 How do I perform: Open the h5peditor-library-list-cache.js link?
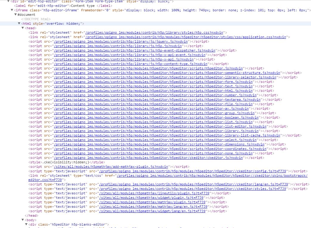167,135
